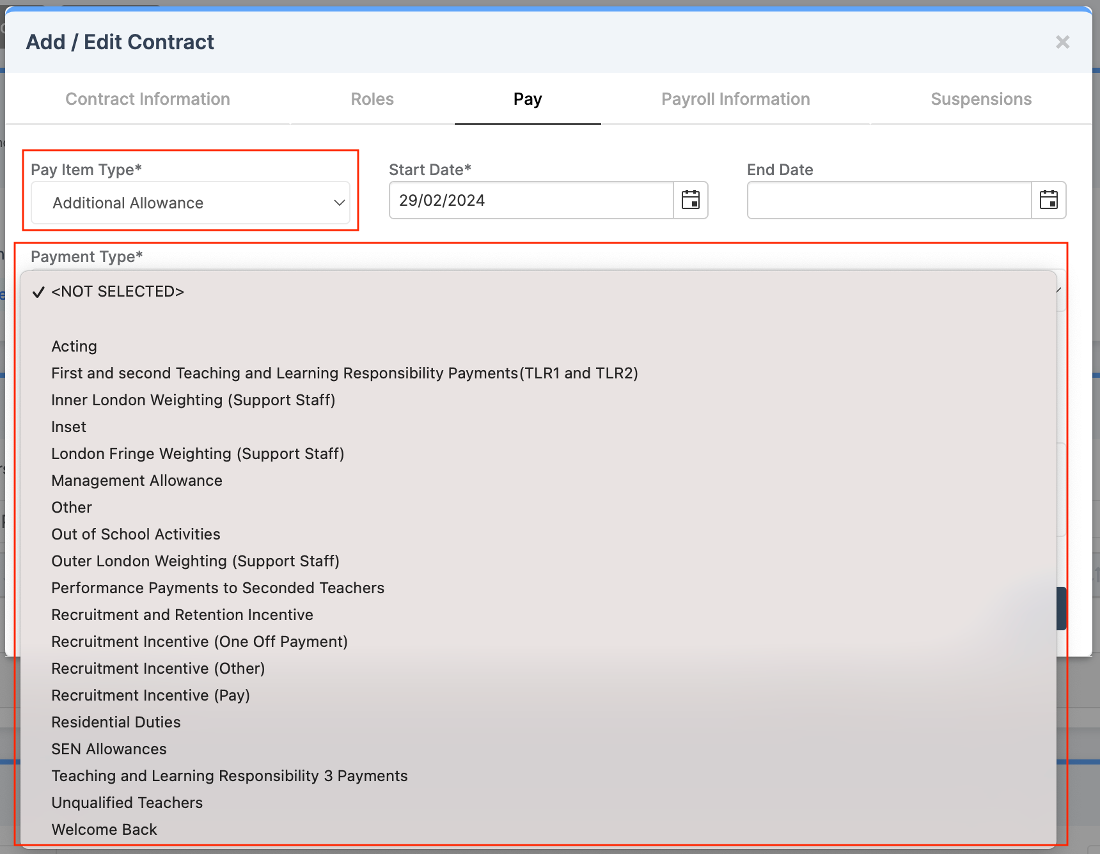Expand the Pay Item Type dropdown
1100x854 pixels.
click(x=191, y=203)
